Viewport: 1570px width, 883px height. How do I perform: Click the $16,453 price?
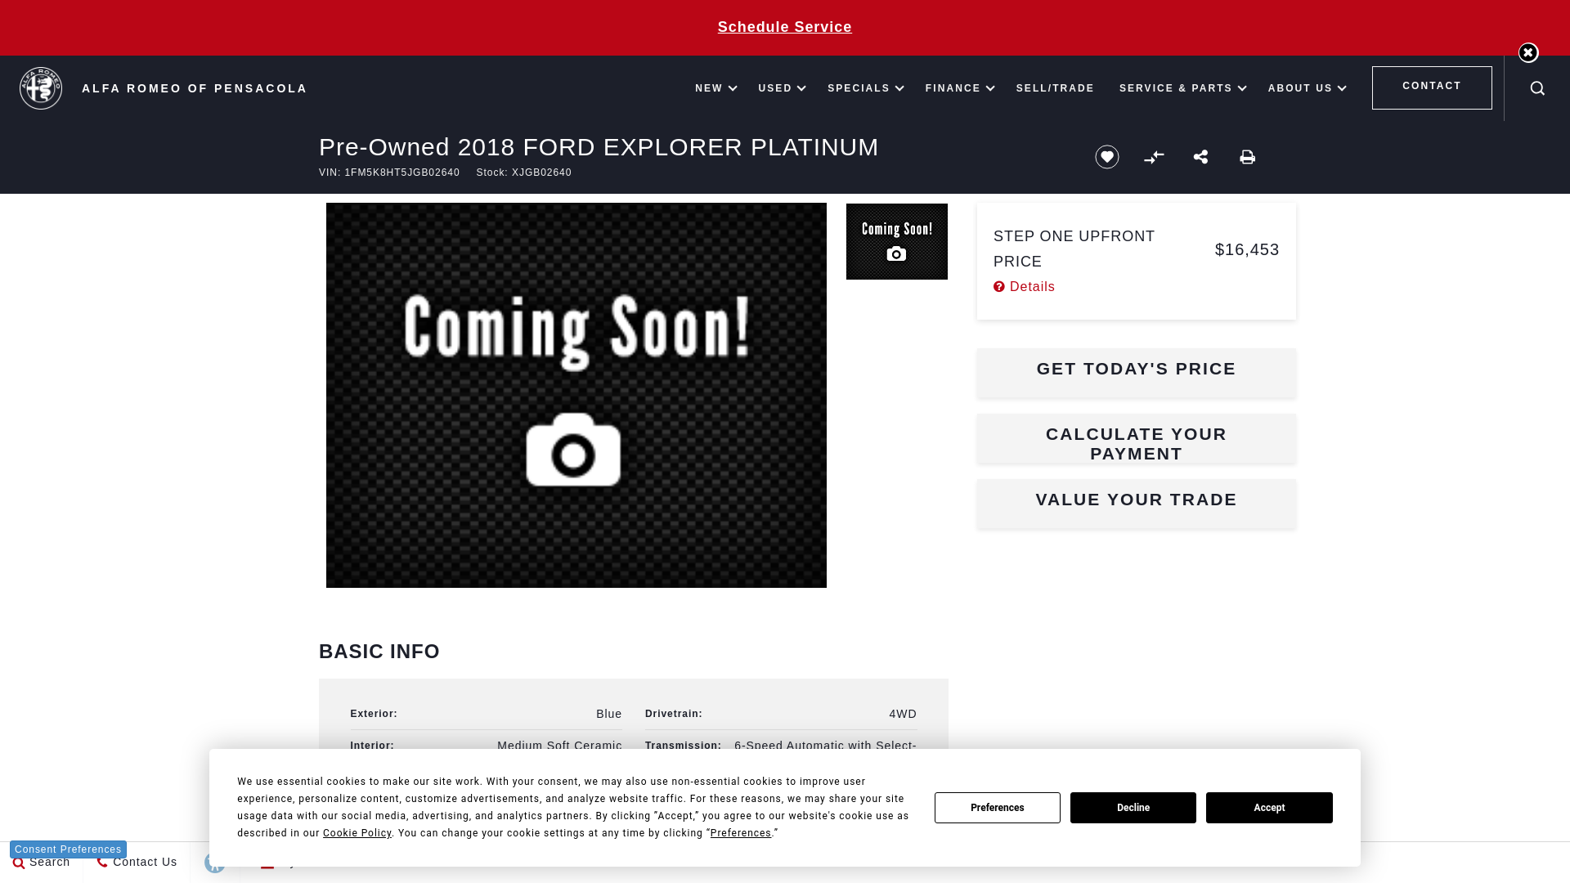tap(1247, 249)
